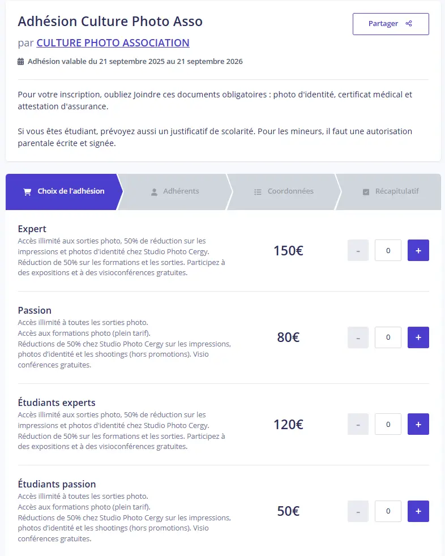
Task: Focus the Expert quantity input field
Action: (x=388, y=250)
